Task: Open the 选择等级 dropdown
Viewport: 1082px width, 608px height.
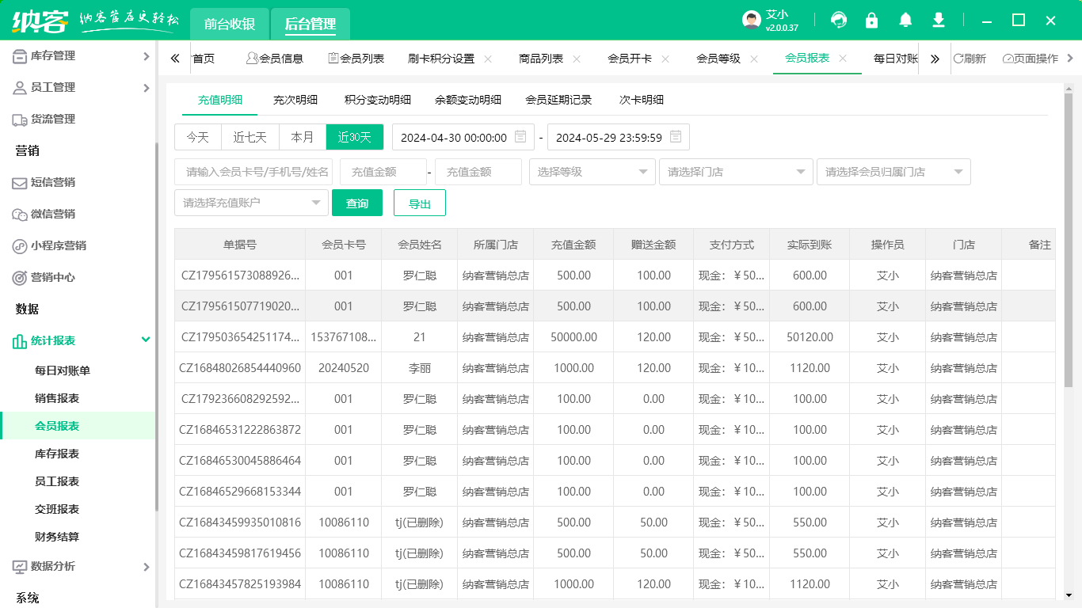Action: tap(592, 172)
